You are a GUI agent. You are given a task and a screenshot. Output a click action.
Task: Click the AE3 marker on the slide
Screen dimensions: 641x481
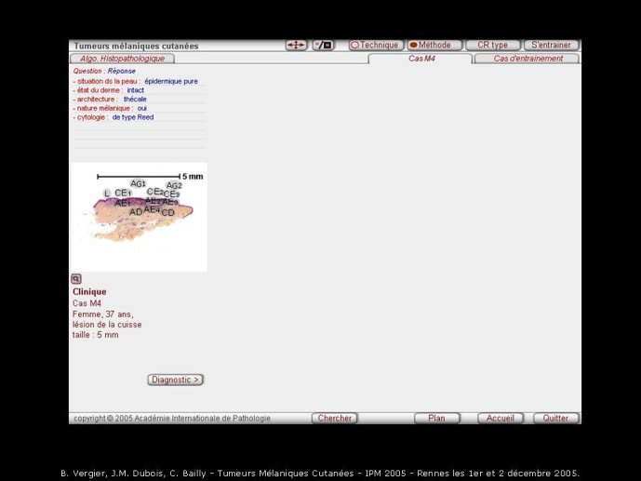[x=170, y=202]
